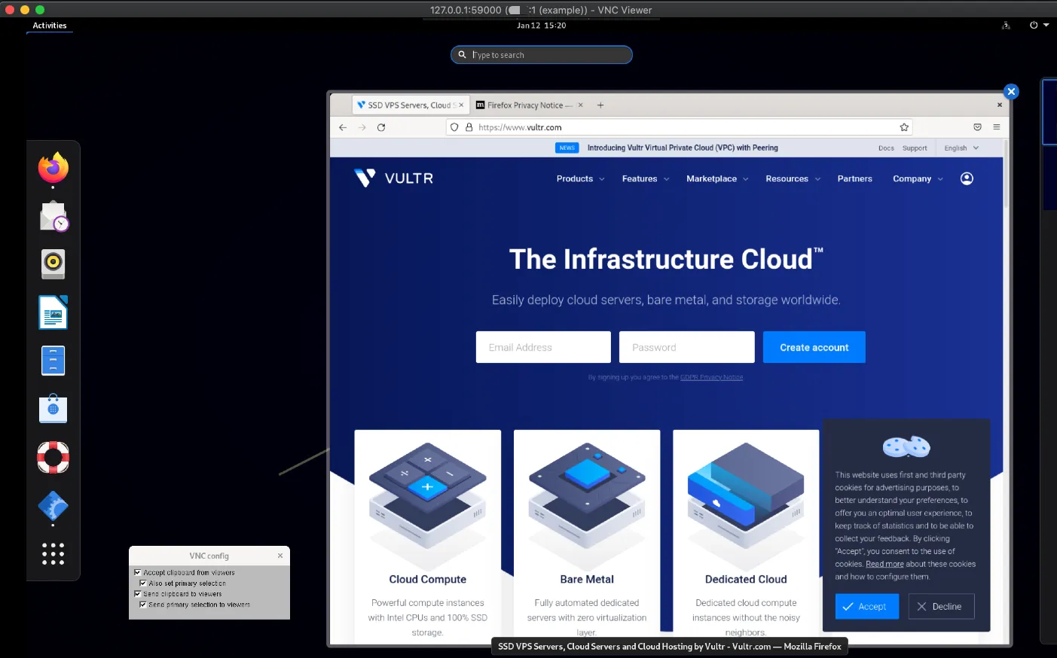Open LibreOffice Writer from dock
Viewport: 1057px width, 658px height.
(53, 312)
